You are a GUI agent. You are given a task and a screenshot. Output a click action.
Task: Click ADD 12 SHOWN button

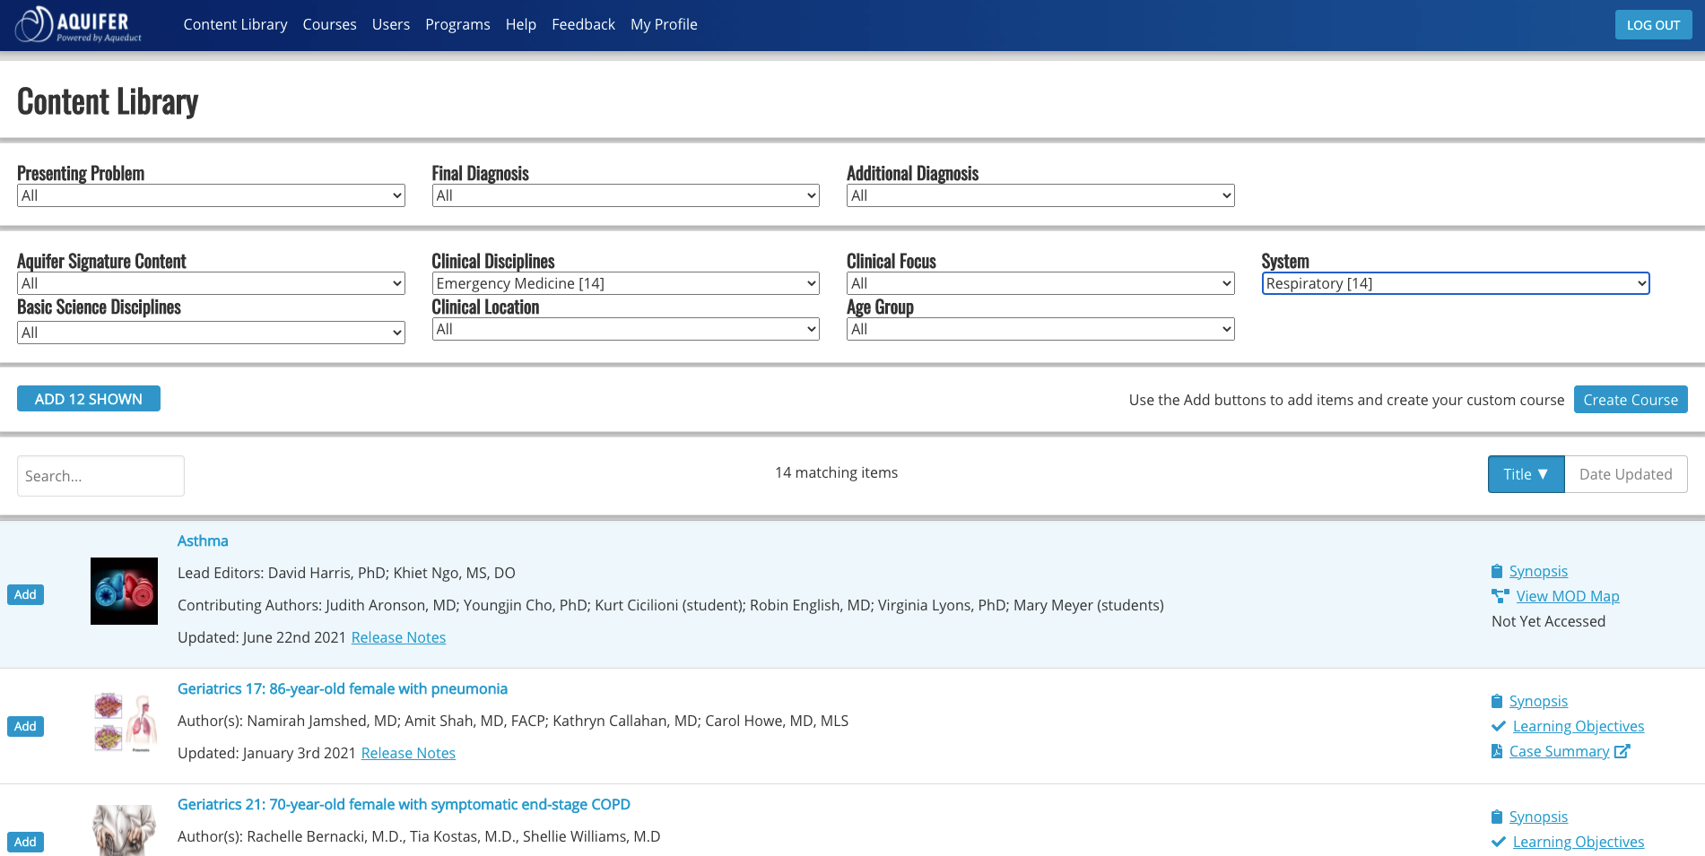89,399
